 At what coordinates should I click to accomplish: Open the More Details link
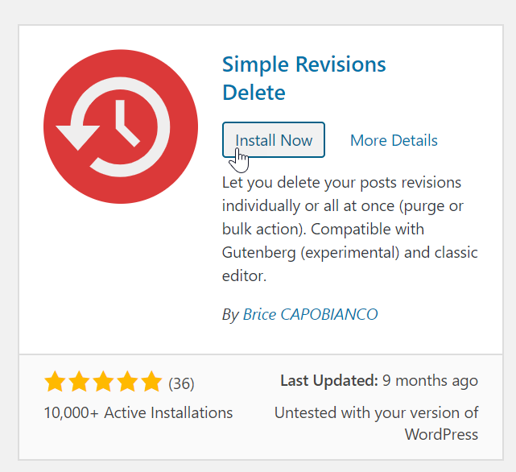(394, 140)
